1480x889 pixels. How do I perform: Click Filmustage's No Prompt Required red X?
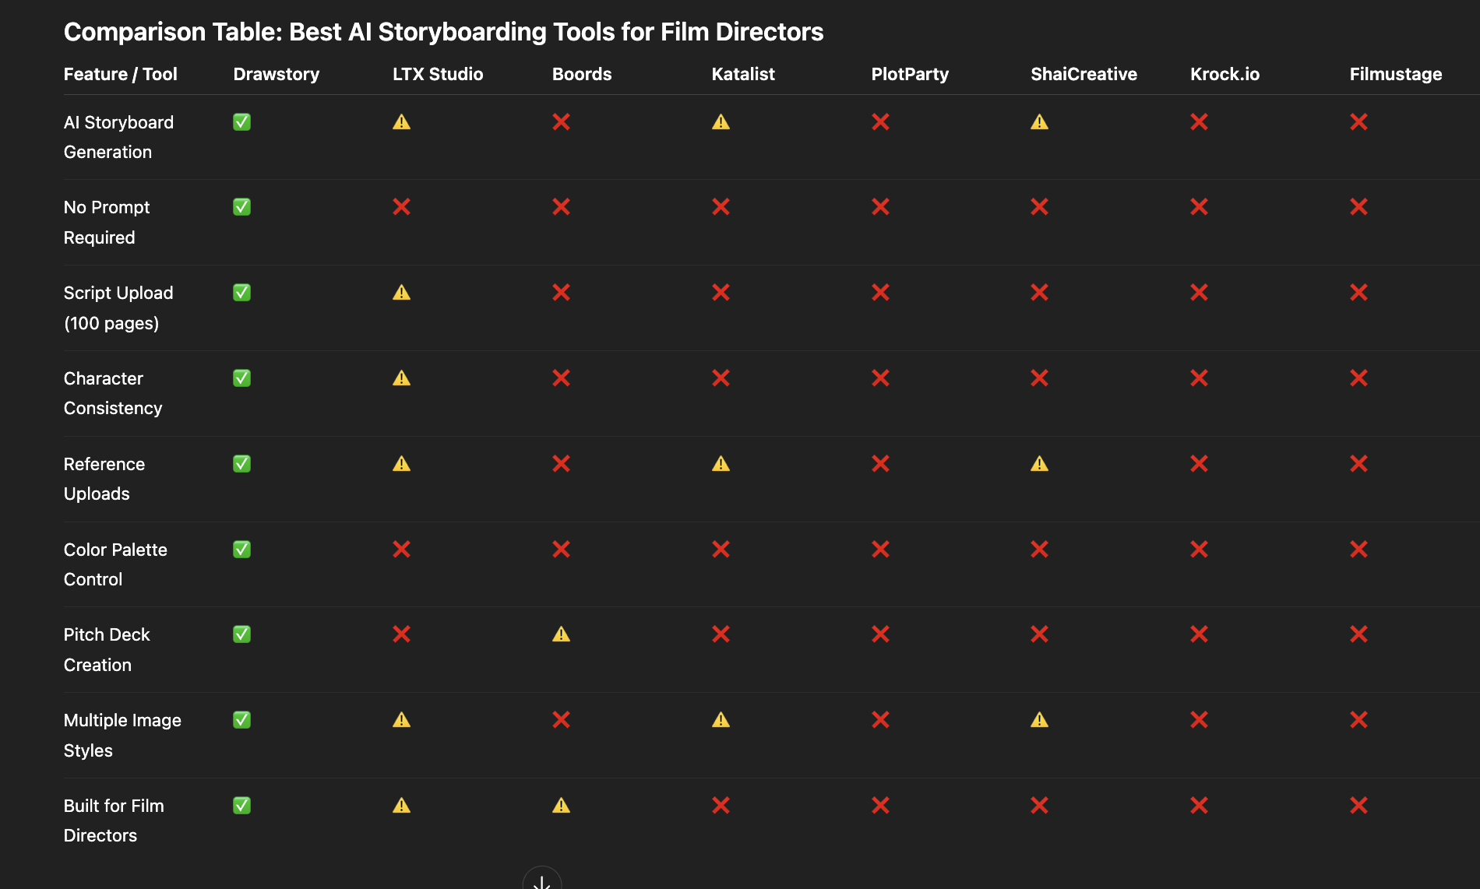coord(1358,207)
